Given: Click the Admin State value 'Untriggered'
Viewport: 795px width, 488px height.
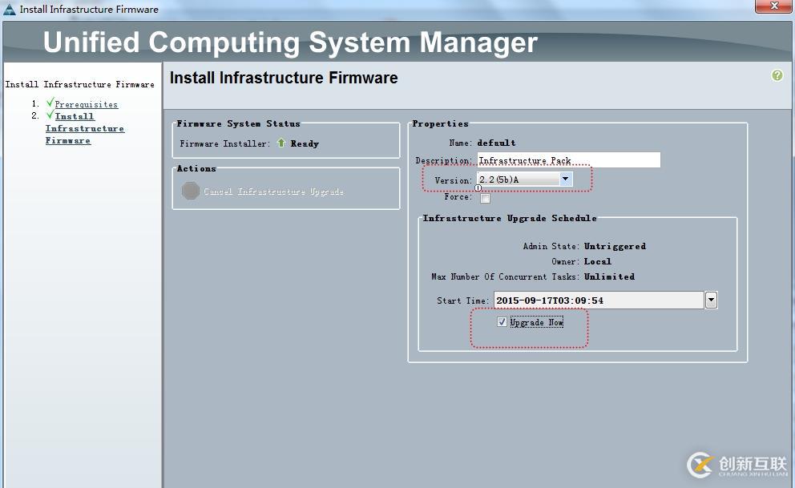Looking at the screenshot, I should click(615, 246).
